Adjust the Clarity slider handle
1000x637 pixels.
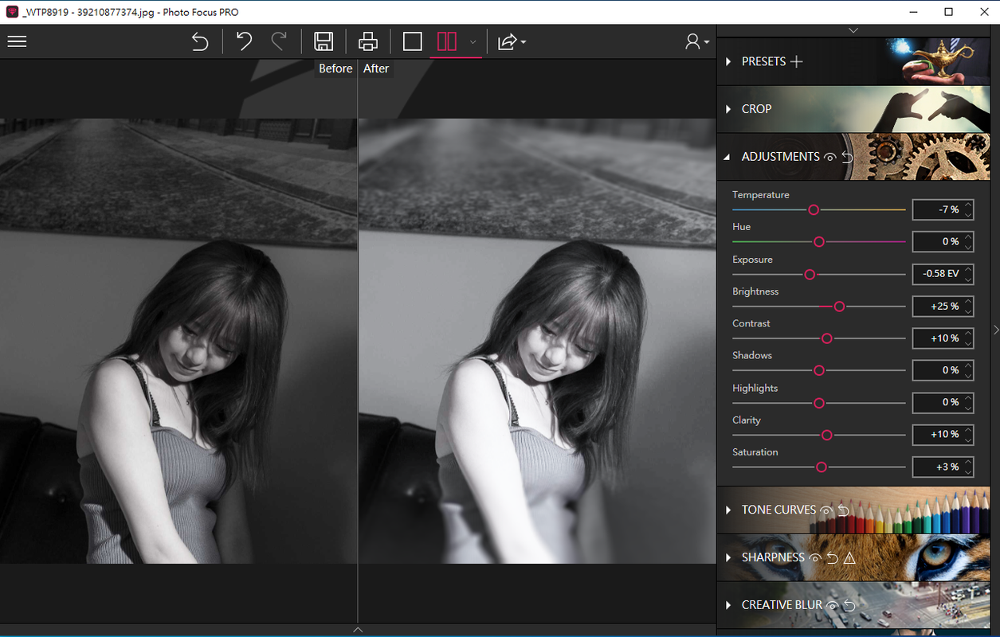pos(827,436)
